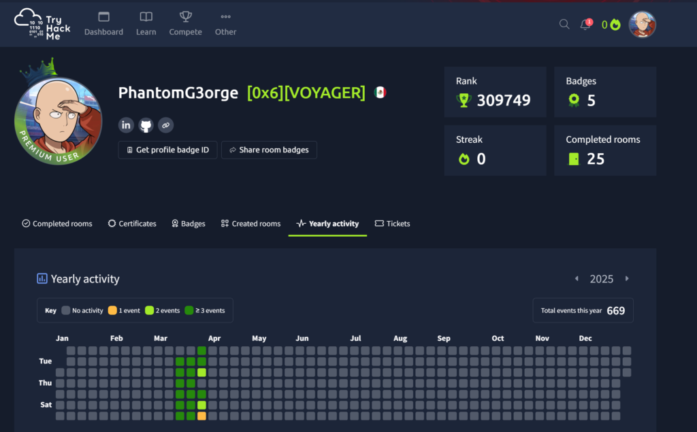Click the large Premium User profile picture
Image resolution: width=697 pixels, height=432 pixels.
coord(59,120)
